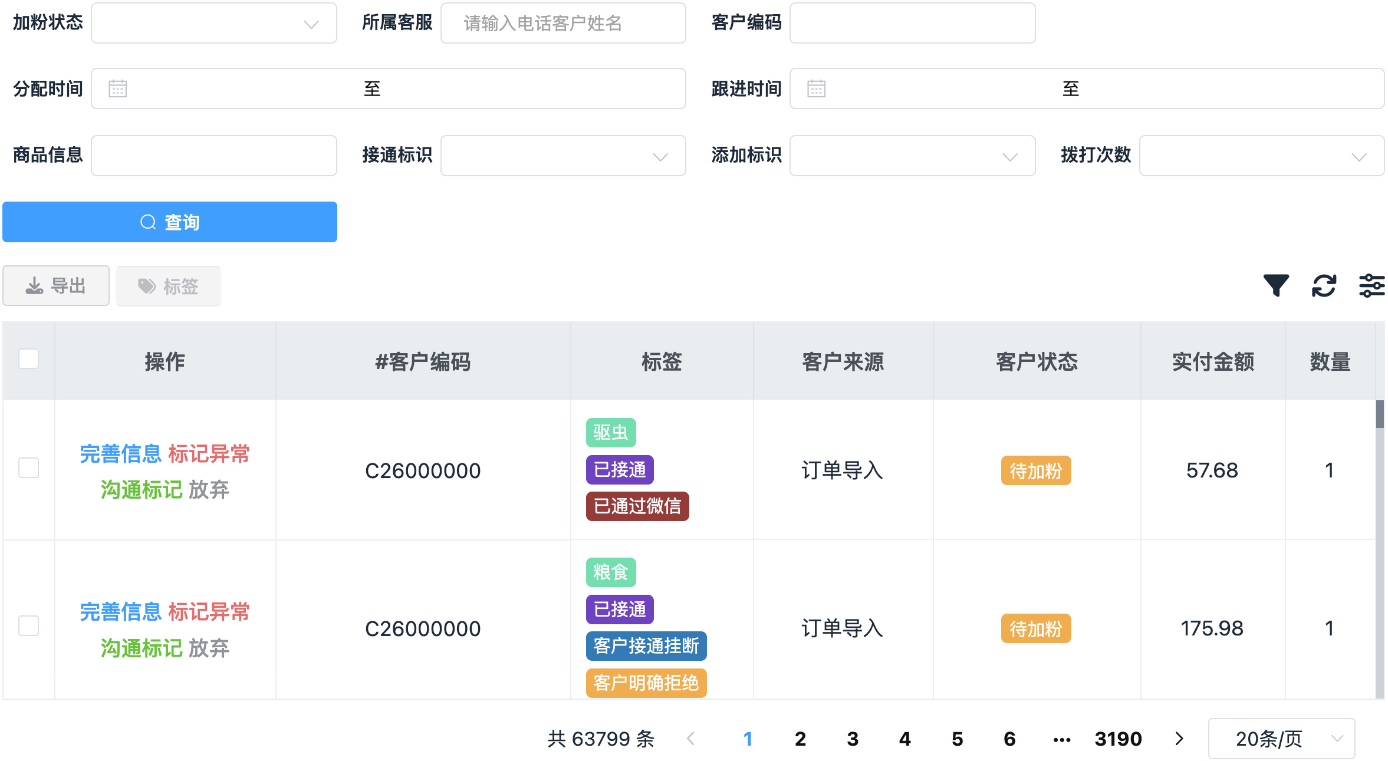Go to page 3 in pagination
The width and height of the screenshot is (1388, 761).
(x=852, y=739)
